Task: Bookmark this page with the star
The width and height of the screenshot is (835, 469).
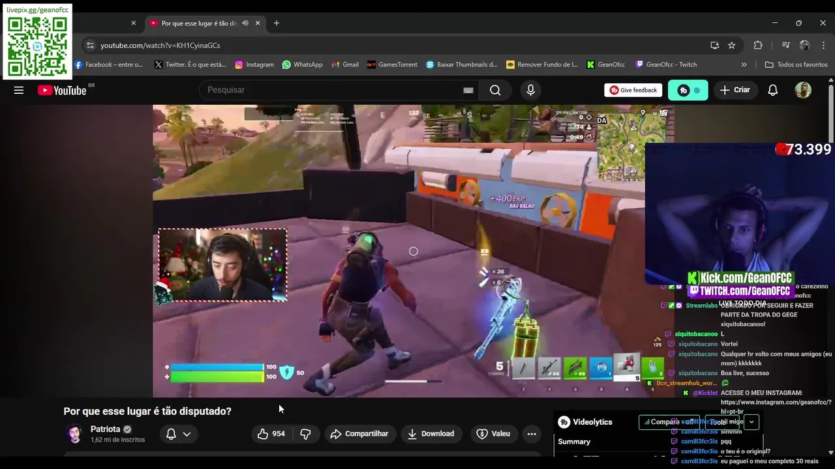Action: (731, 46)
